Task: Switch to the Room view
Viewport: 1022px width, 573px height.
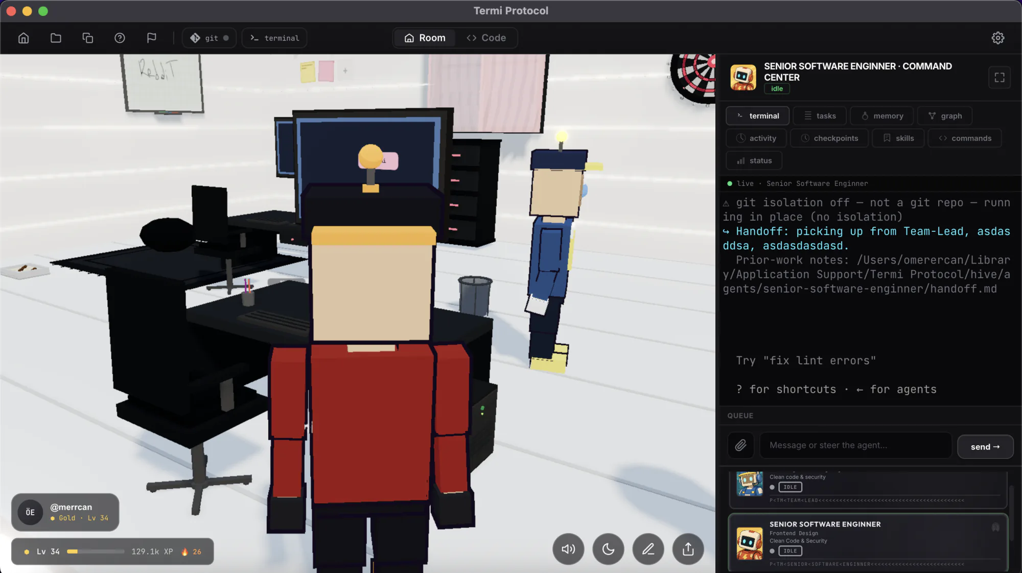Action: [425, 38]
